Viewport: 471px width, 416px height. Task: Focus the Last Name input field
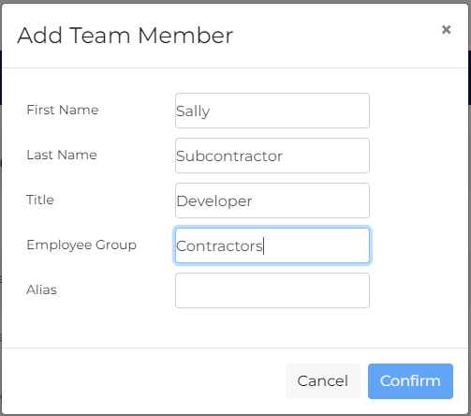[272, 156]
